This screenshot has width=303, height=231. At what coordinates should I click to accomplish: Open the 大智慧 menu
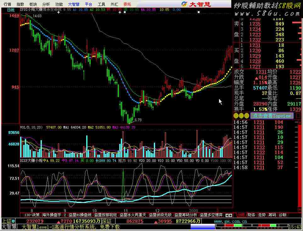[x=74, y=4]
